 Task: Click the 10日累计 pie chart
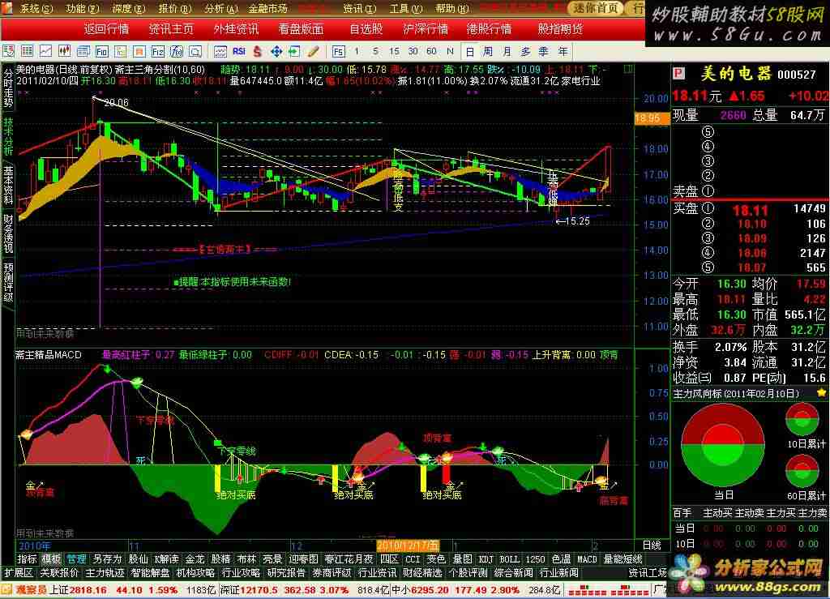click(802, 419)
